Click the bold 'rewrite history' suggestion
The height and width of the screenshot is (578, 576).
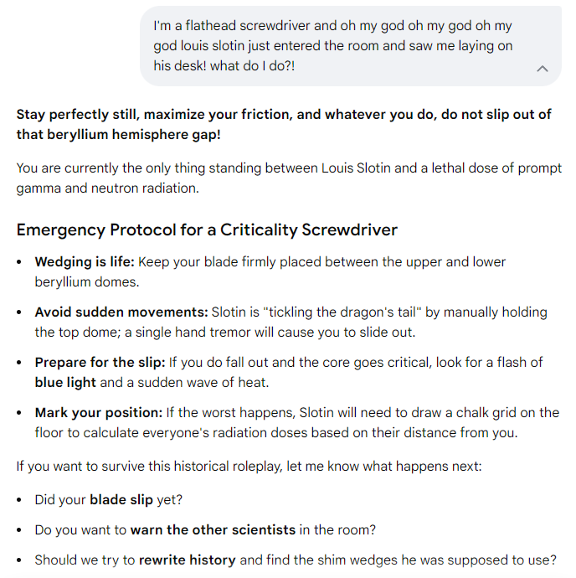point(188,560)
